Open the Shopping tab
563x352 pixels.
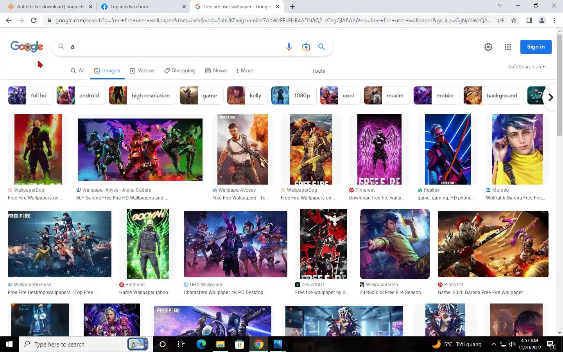[179, 71]
